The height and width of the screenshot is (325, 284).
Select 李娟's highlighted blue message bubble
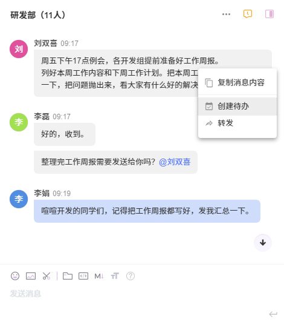coord(147,211)
